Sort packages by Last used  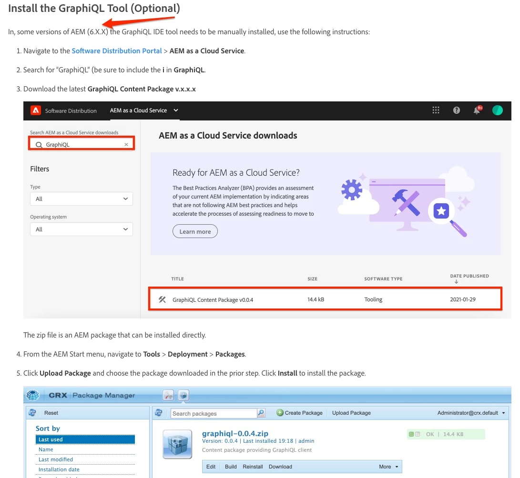pos(85,439)
